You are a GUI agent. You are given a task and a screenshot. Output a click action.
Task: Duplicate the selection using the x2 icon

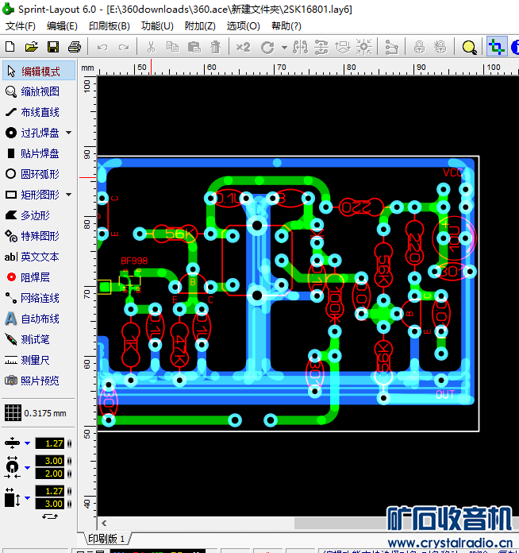click(x=243, y=47)
